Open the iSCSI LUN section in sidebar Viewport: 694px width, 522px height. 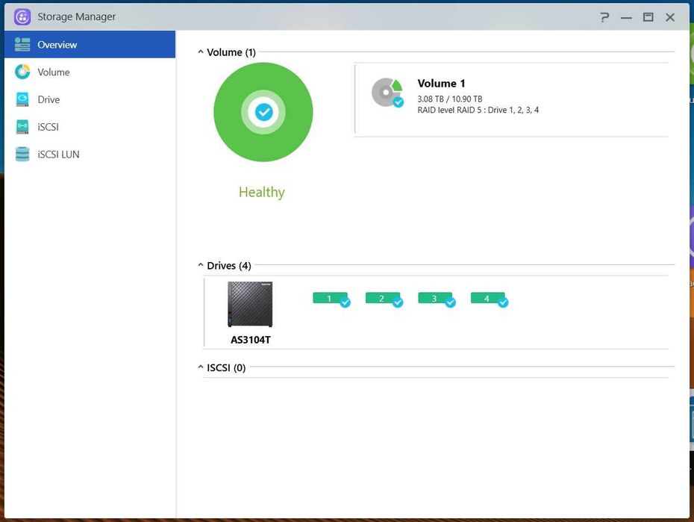tap(90, 154)
